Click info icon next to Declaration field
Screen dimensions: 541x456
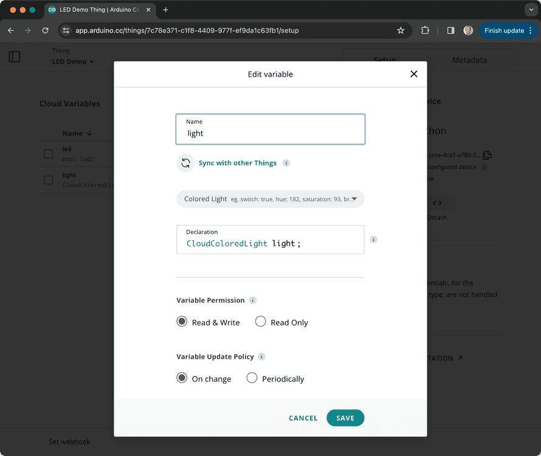pos(373,240)
